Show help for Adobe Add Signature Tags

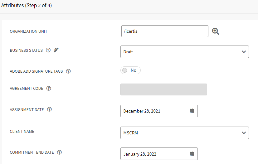point(68,71)
